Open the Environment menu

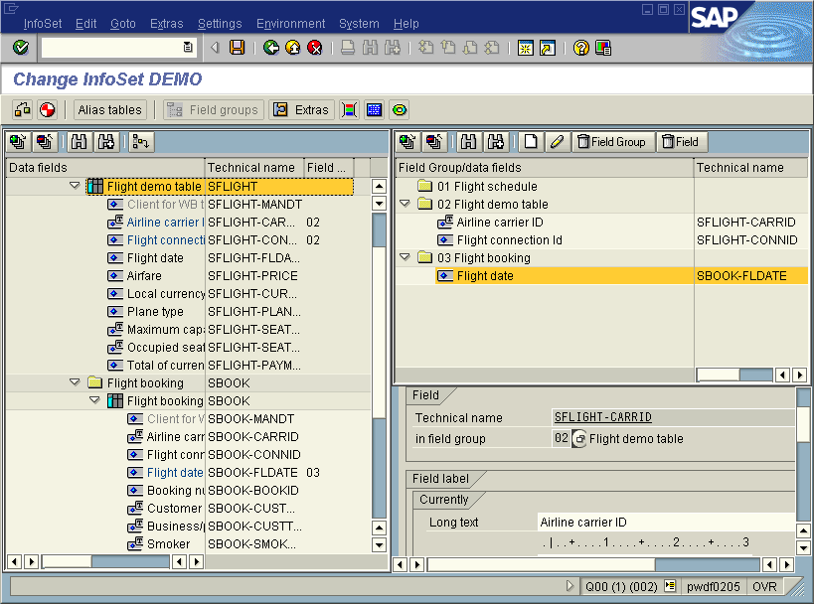pyautogui.click(x=290, y=23)
